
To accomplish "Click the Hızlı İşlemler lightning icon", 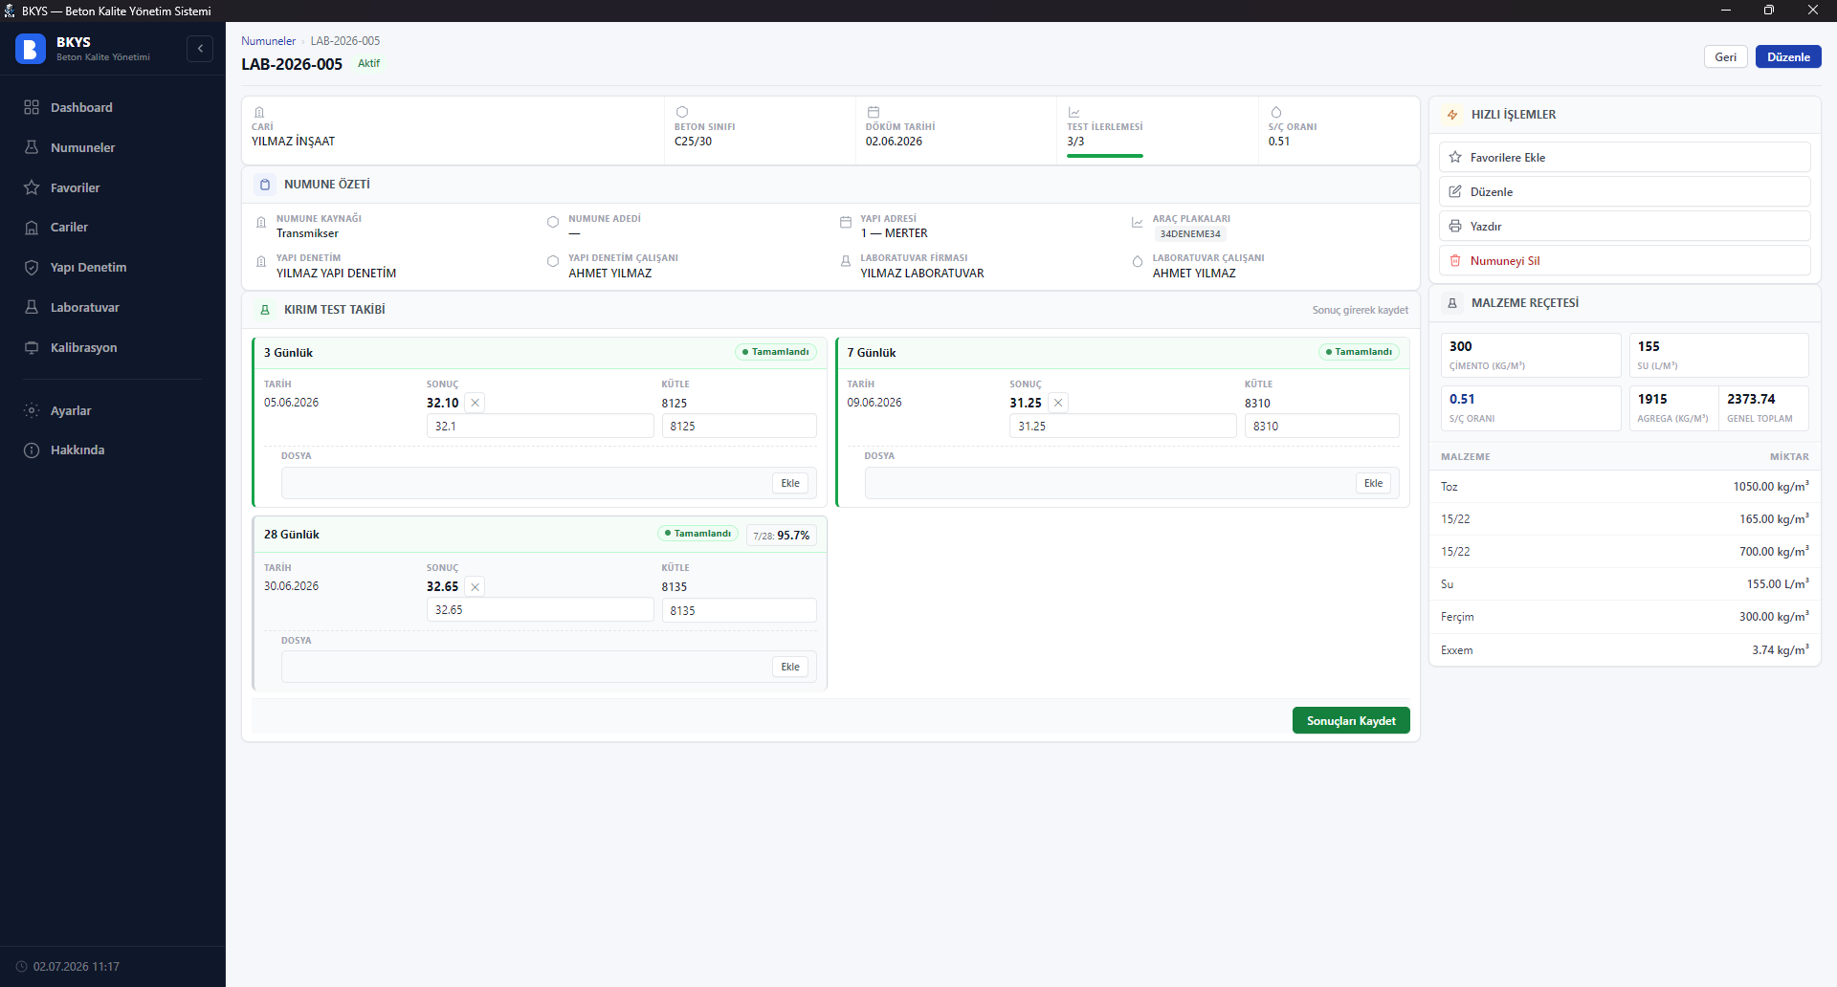I will click(1452, 115).
